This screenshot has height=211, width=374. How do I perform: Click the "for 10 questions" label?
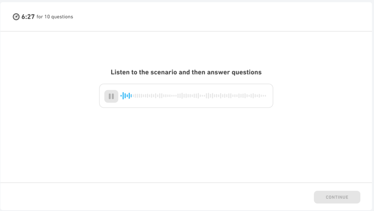[55, 17]
